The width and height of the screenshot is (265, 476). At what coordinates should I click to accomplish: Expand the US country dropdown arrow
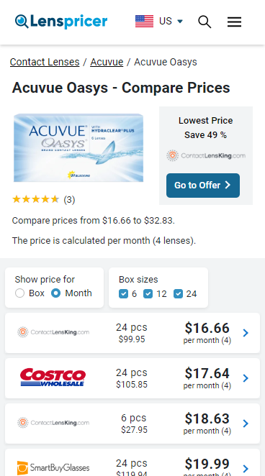(x=180, y=22)
